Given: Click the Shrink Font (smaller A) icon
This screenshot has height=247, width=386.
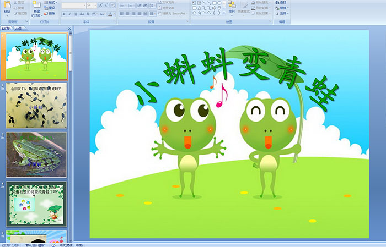Looking at the screenshot, I should (106, 6).
